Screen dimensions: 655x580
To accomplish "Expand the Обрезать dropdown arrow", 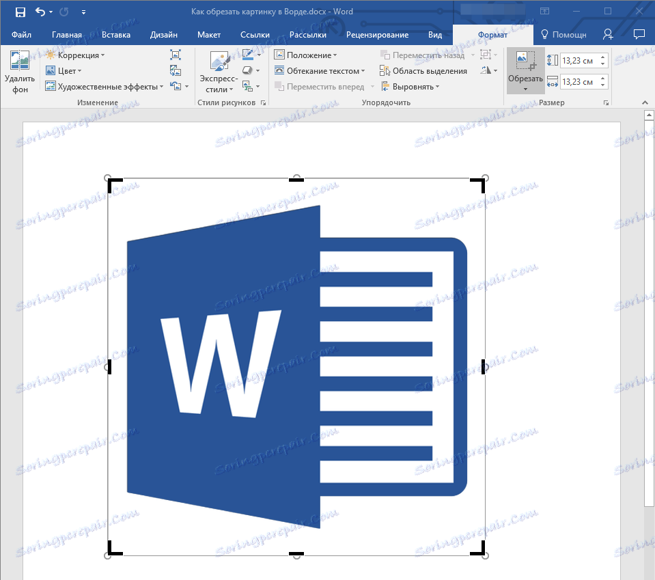I will (525, 89).
